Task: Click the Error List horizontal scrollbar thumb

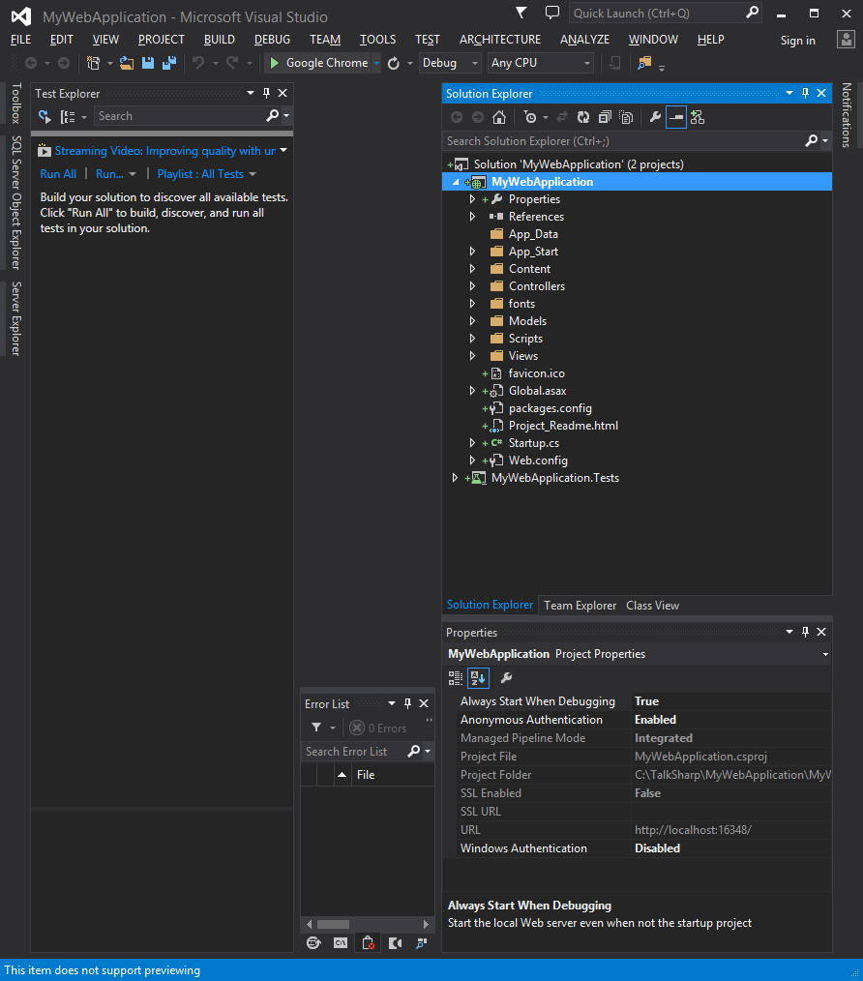Action: click(x=333, y=924)
